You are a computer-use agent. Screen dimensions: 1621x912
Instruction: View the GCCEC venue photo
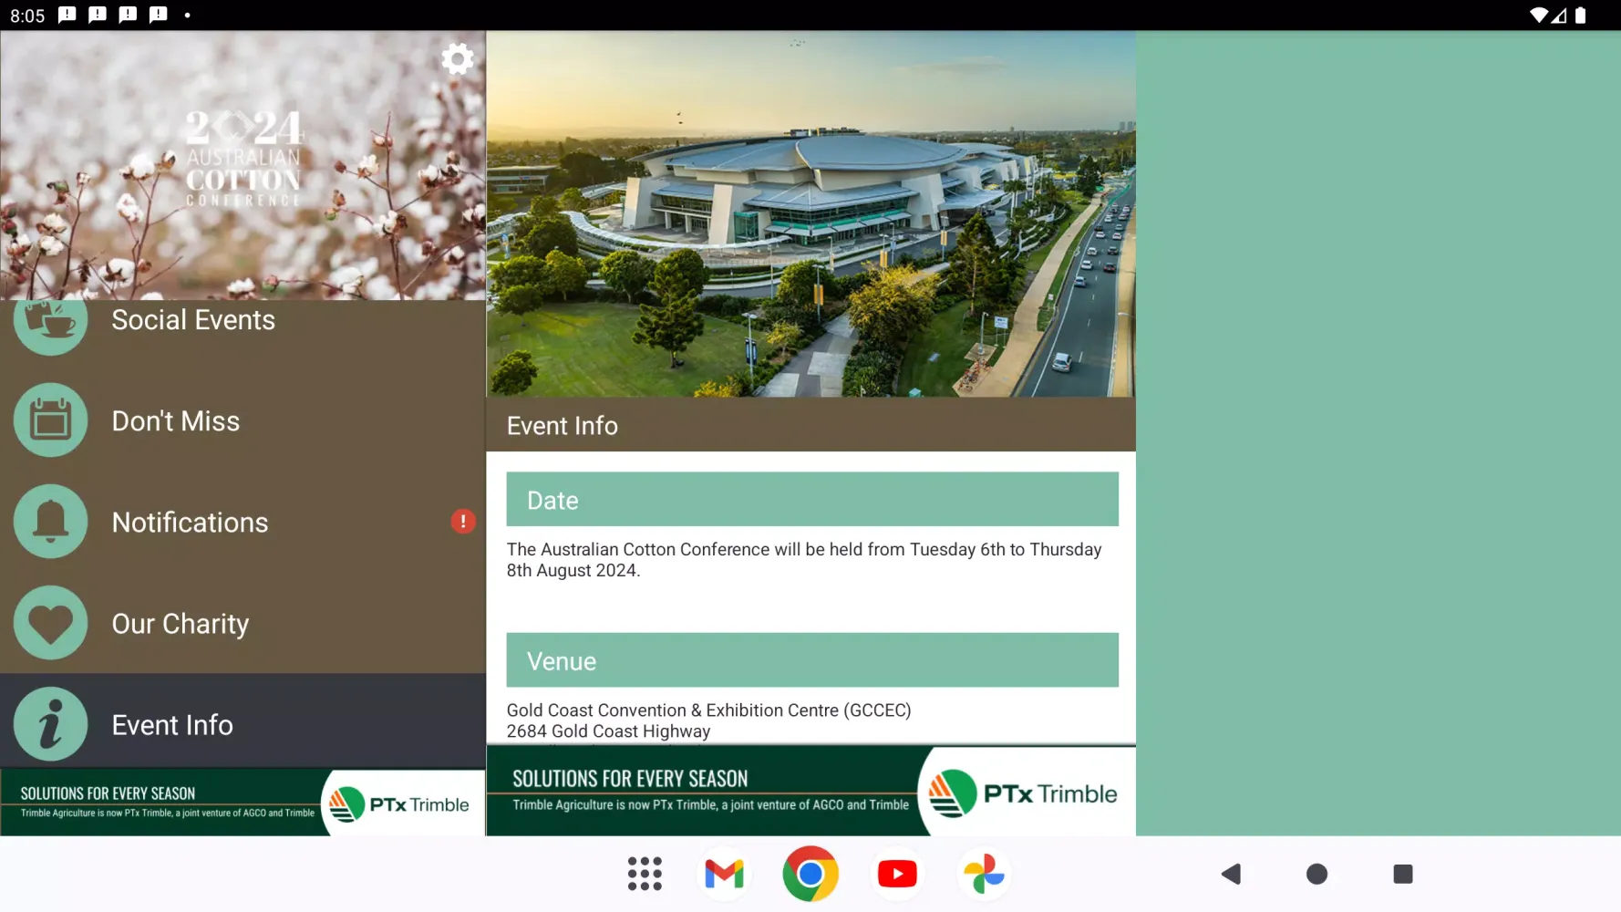810,213
